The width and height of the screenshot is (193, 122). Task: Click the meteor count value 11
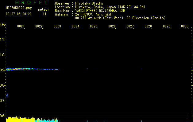coord(44,14)
